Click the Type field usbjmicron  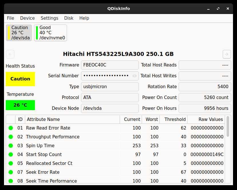[x=110, y=87]
